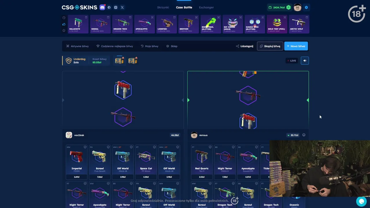Open the user avatar in the header
370x208 pixels.
tap(297, 8)
